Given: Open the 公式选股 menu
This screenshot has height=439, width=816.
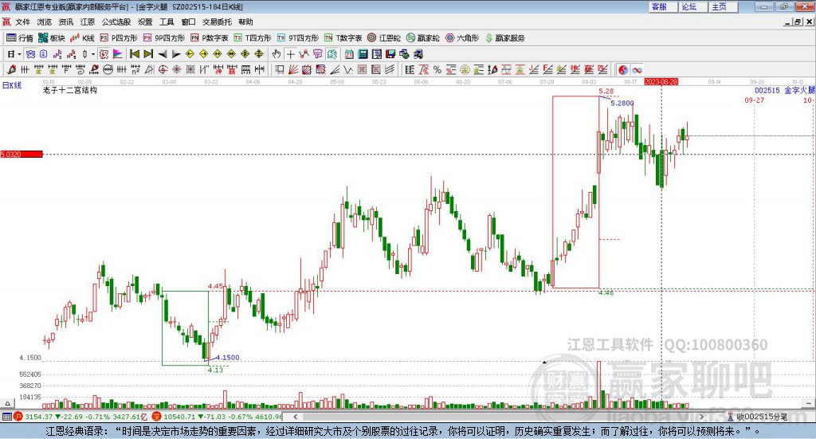Looking at the screenshot, I should point(116,22).
